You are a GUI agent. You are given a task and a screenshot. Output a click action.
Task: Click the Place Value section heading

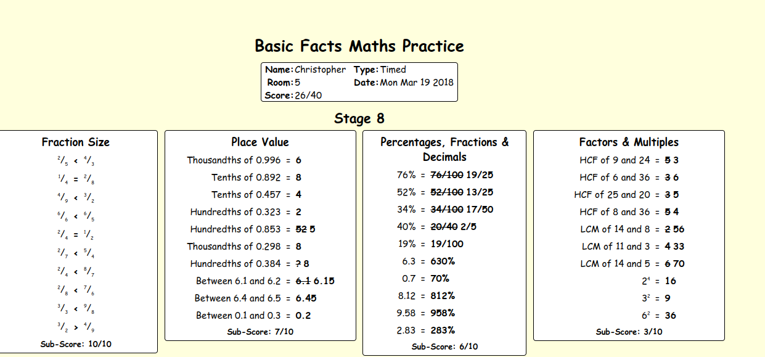click(260, 142)
